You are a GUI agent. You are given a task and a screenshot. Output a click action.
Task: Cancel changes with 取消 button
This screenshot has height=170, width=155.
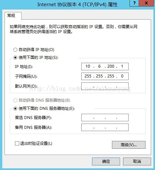tap(137, 161)
